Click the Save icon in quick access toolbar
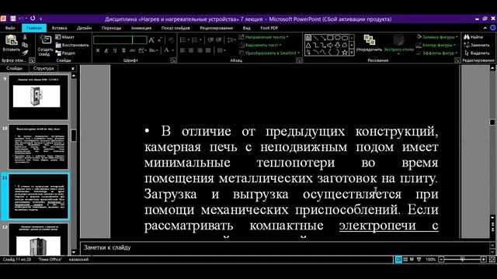 [13, 19]
